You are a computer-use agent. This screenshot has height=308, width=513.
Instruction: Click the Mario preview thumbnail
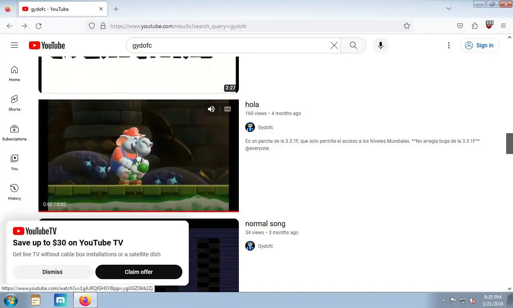pyautogui.click(x=139, y=156)
